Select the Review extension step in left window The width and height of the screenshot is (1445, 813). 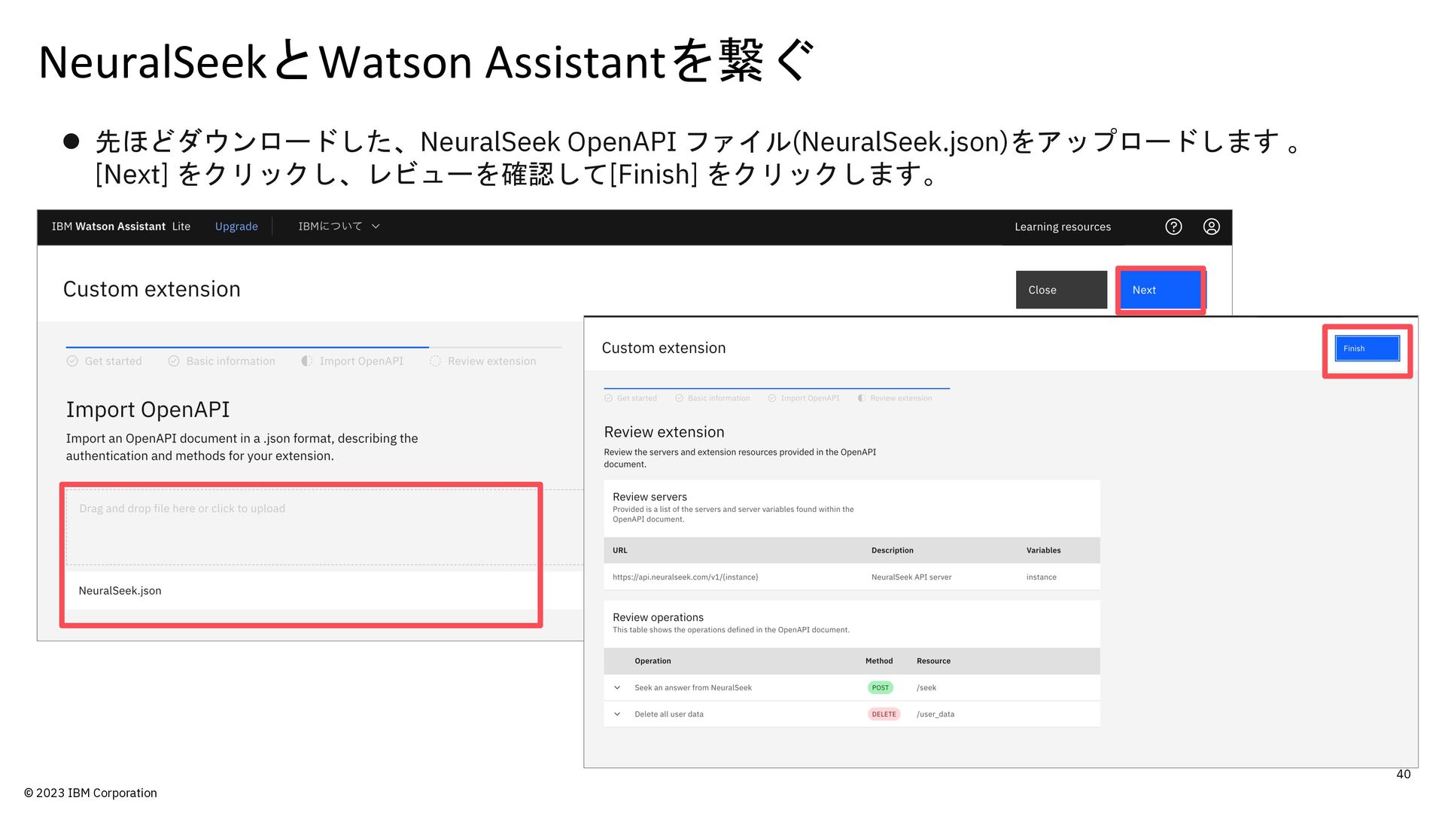pos(483,361)
